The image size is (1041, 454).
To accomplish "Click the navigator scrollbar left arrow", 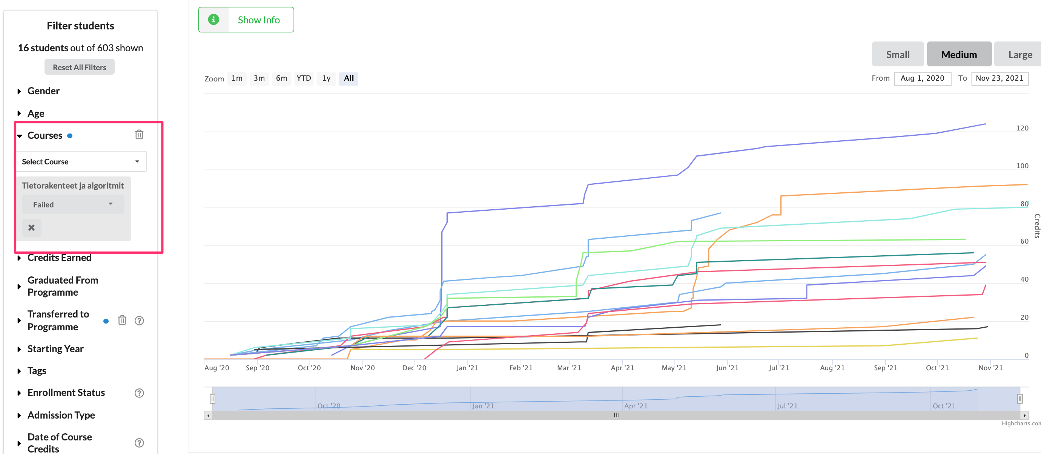I will point(208,415).
